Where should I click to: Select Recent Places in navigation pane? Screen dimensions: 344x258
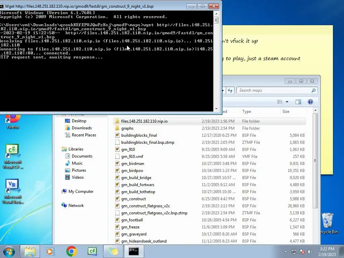pos(81,135)
